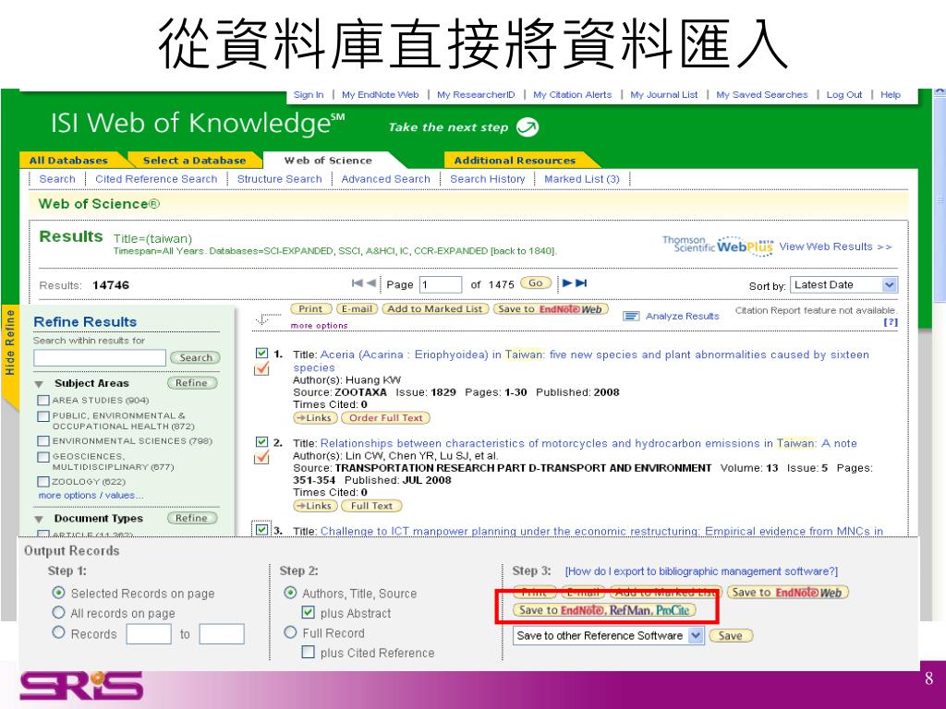The height and width of the screenshot is (709, 946).
Task: Click the Sign In link
Action: point(309,95)
